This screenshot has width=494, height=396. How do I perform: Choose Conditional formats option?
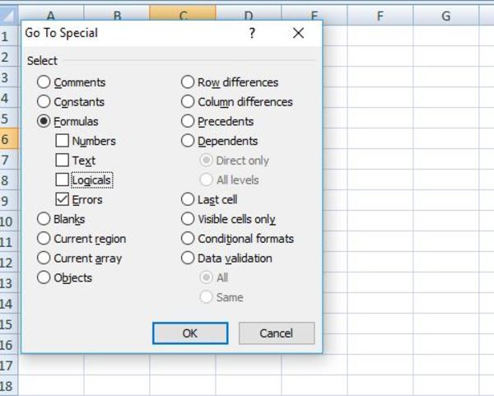click(188, 239)
